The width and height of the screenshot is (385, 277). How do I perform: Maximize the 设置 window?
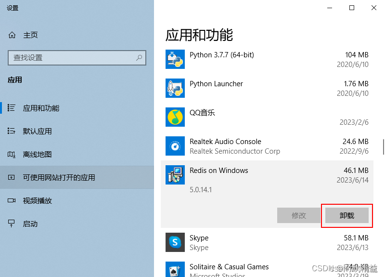click(352, 8)
